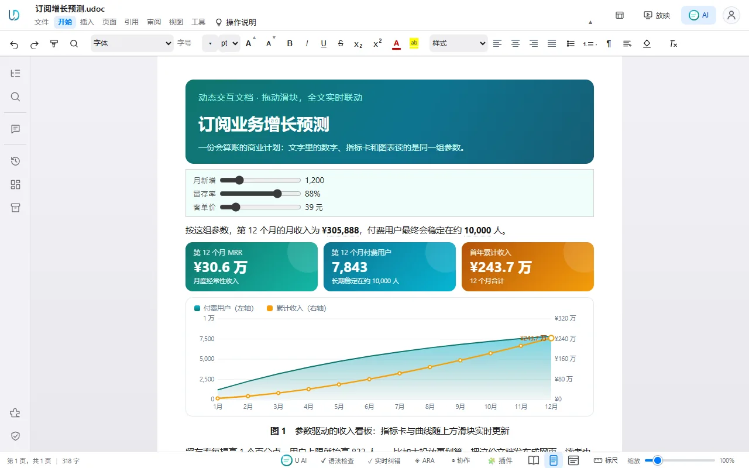Click the 放映 presentation button

click(x=657, y=16)
